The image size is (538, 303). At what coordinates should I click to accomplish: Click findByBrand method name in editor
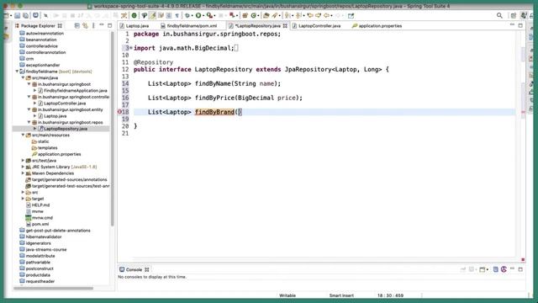[x=215, y=112]
